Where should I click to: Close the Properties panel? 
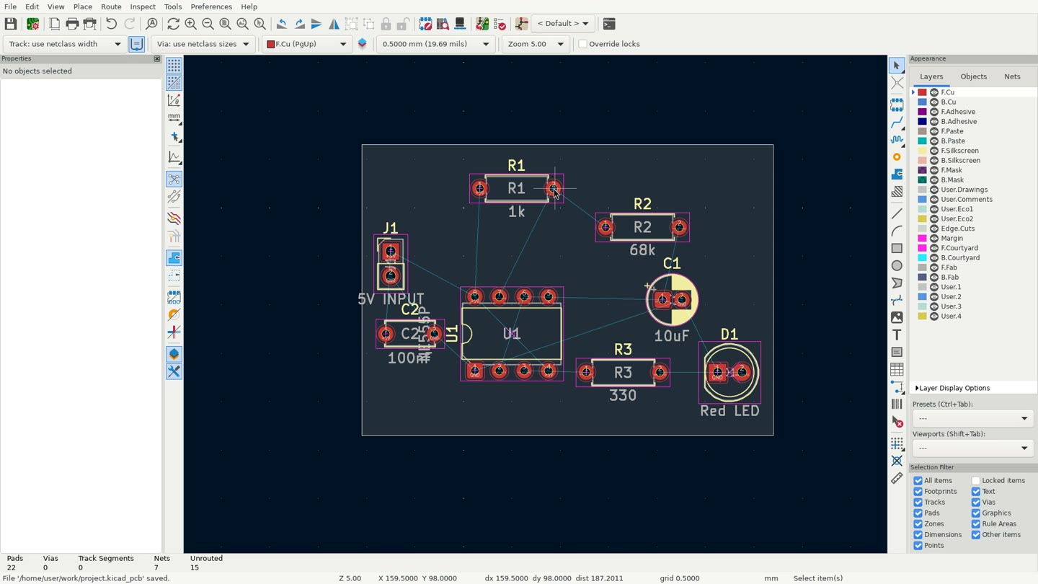156,59
